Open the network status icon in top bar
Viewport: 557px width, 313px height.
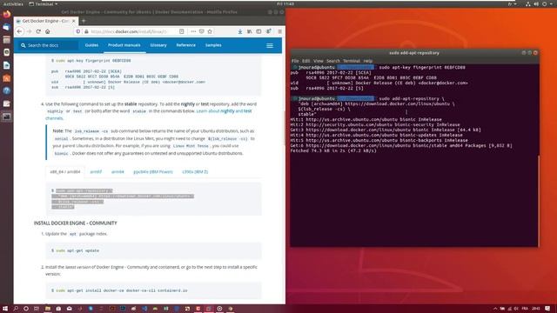(528, 3)
